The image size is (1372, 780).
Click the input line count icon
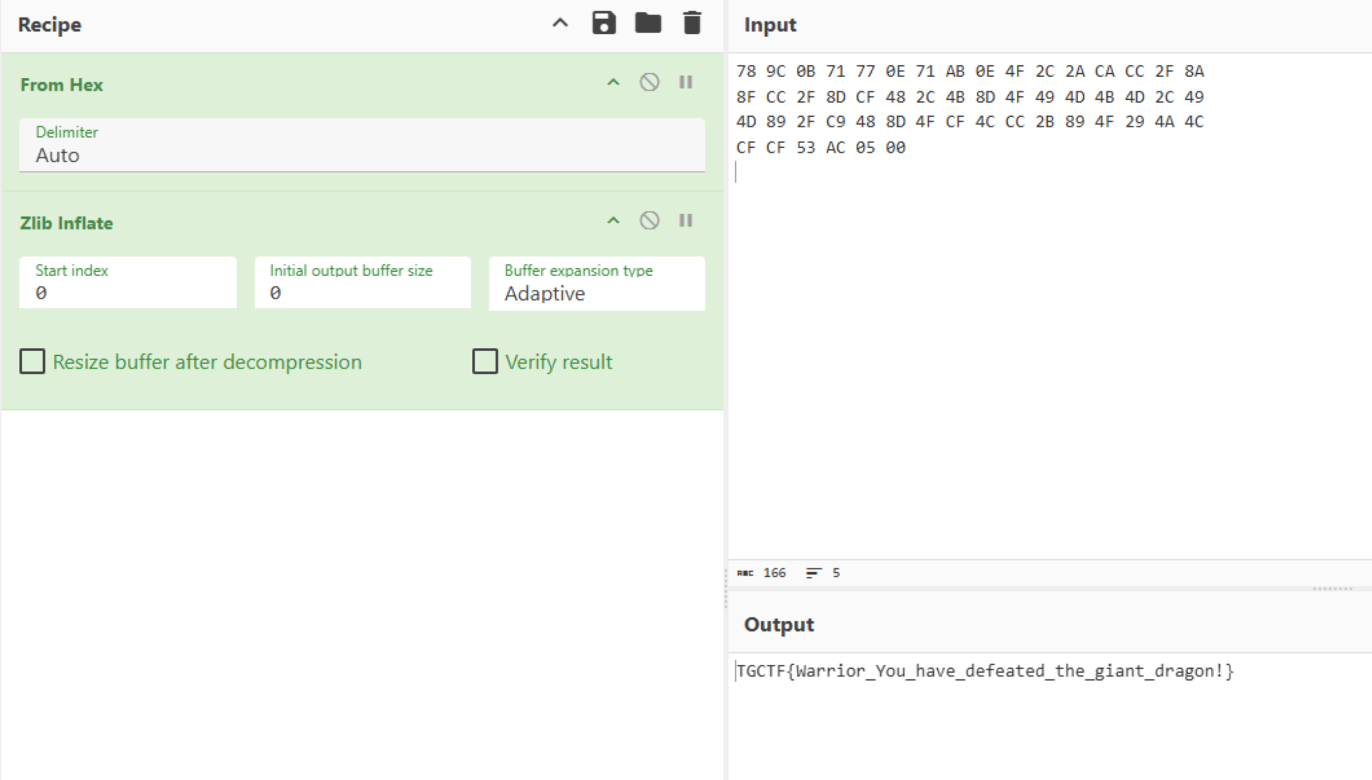pos(813,573)
